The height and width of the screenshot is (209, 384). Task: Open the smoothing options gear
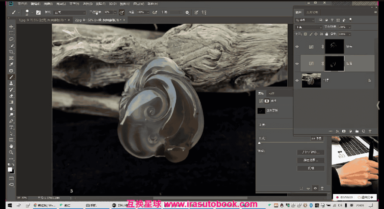click(x=187, y=12)
